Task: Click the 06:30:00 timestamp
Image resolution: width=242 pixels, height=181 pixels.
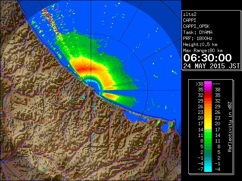Action: pyautogui.click(x=208, y=58)
